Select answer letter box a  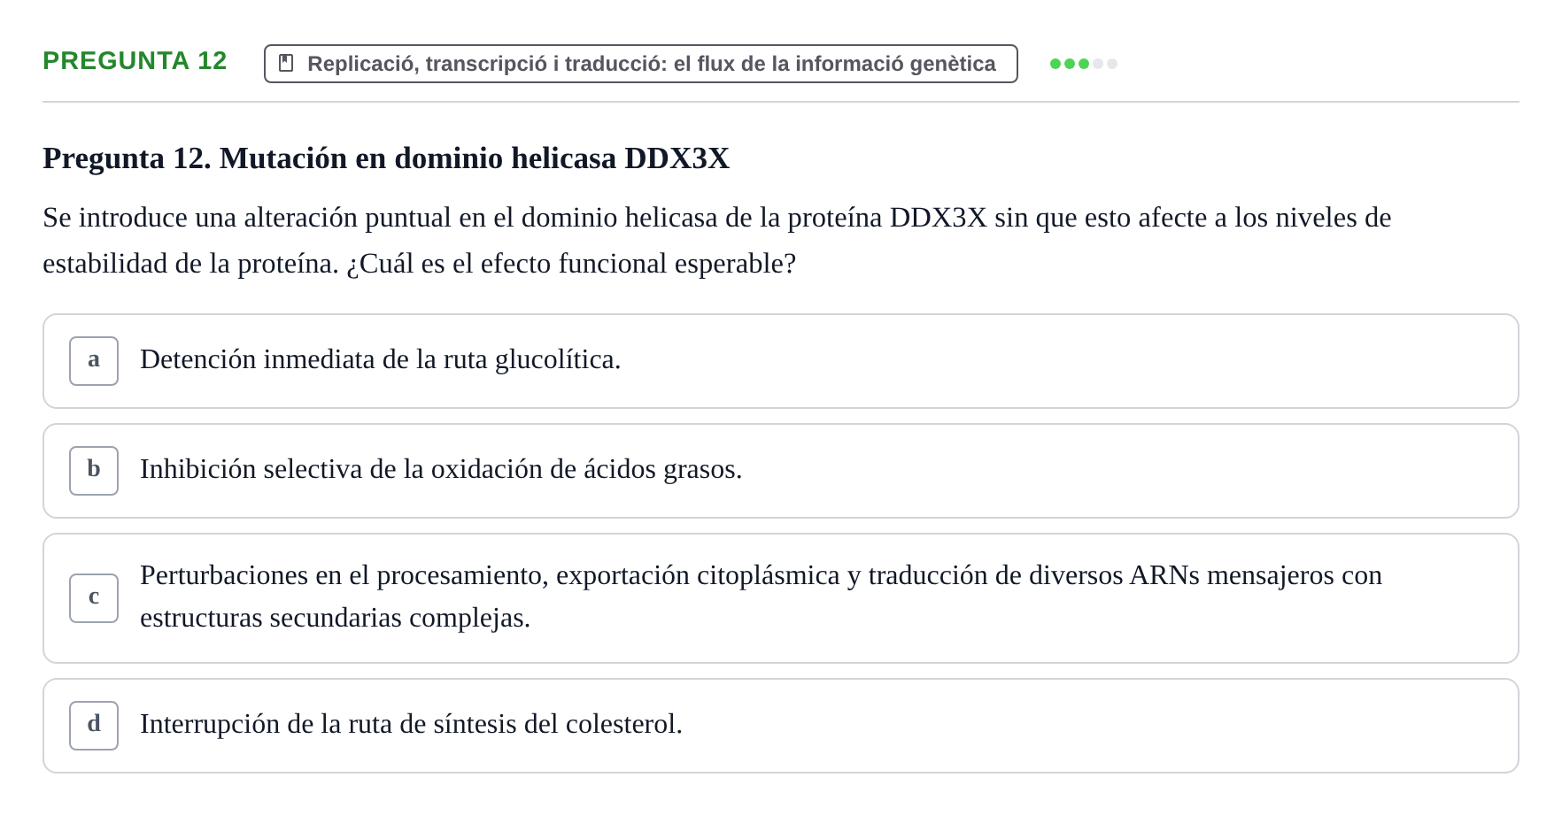click(x=94, y=361)
